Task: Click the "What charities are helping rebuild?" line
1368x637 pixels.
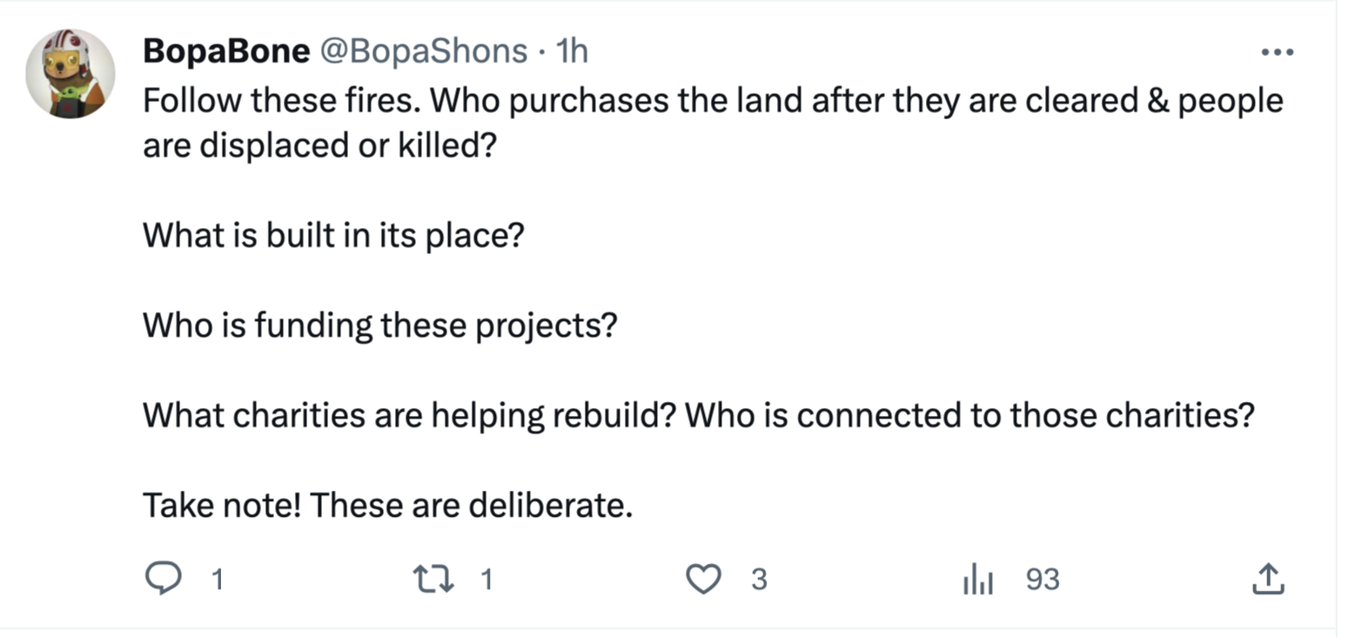Action: 409,415
